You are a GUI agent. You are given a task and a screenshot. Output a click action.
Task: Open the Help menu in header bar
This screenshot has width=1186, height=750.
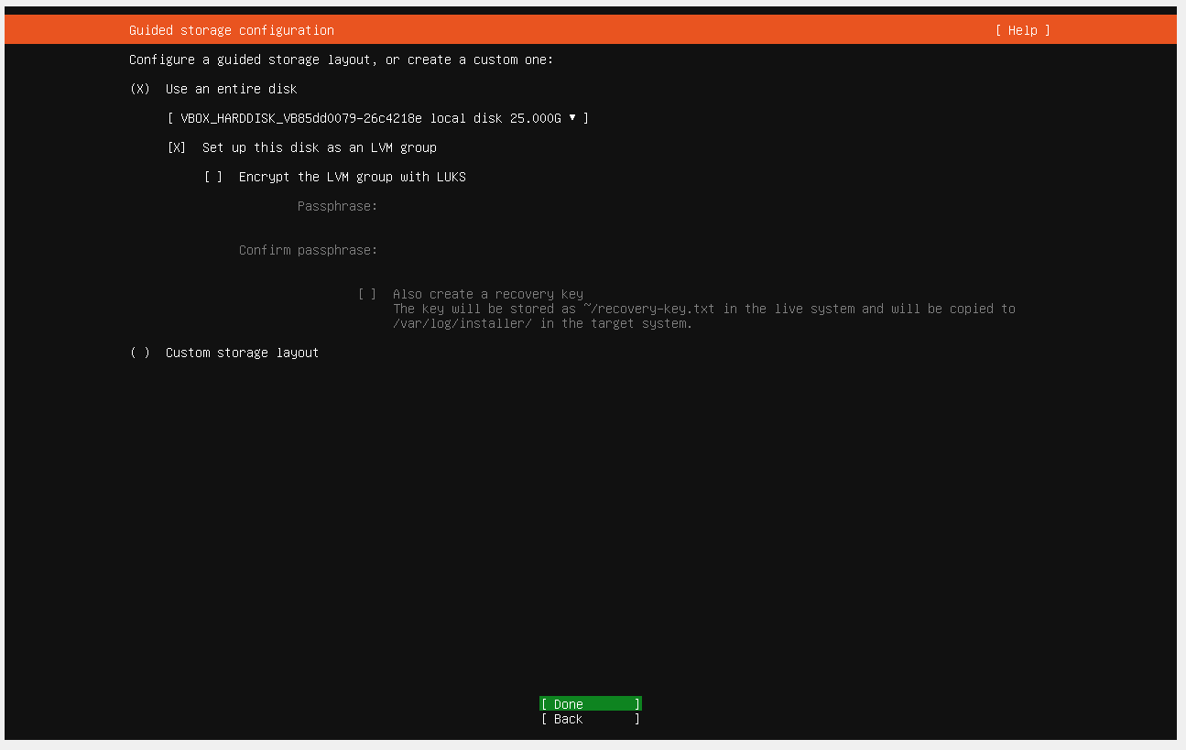(x=1023, y=30)
